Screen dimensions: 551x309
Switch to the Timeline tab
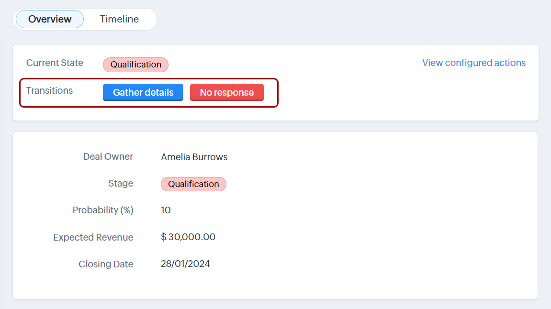[119, 19]
